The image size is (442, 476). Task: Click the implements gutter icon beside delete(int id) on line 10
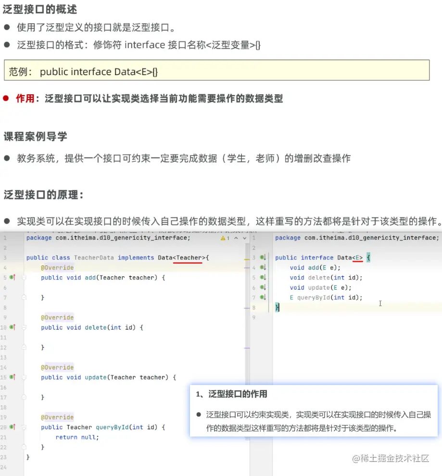tap(13, 327)
